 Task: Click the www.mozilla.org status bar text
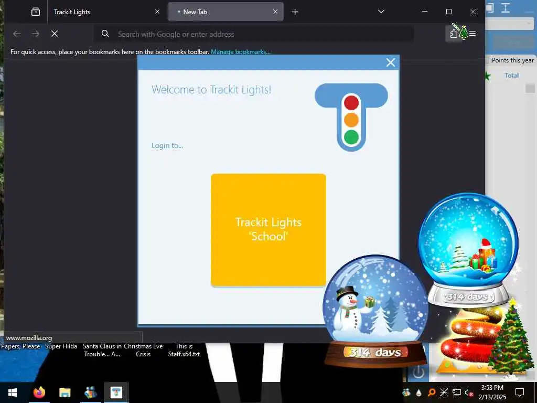(x=29, y=338)
